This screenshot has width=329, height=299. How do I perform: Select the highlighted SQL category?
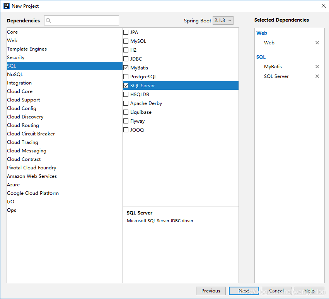tap(65, 66)
